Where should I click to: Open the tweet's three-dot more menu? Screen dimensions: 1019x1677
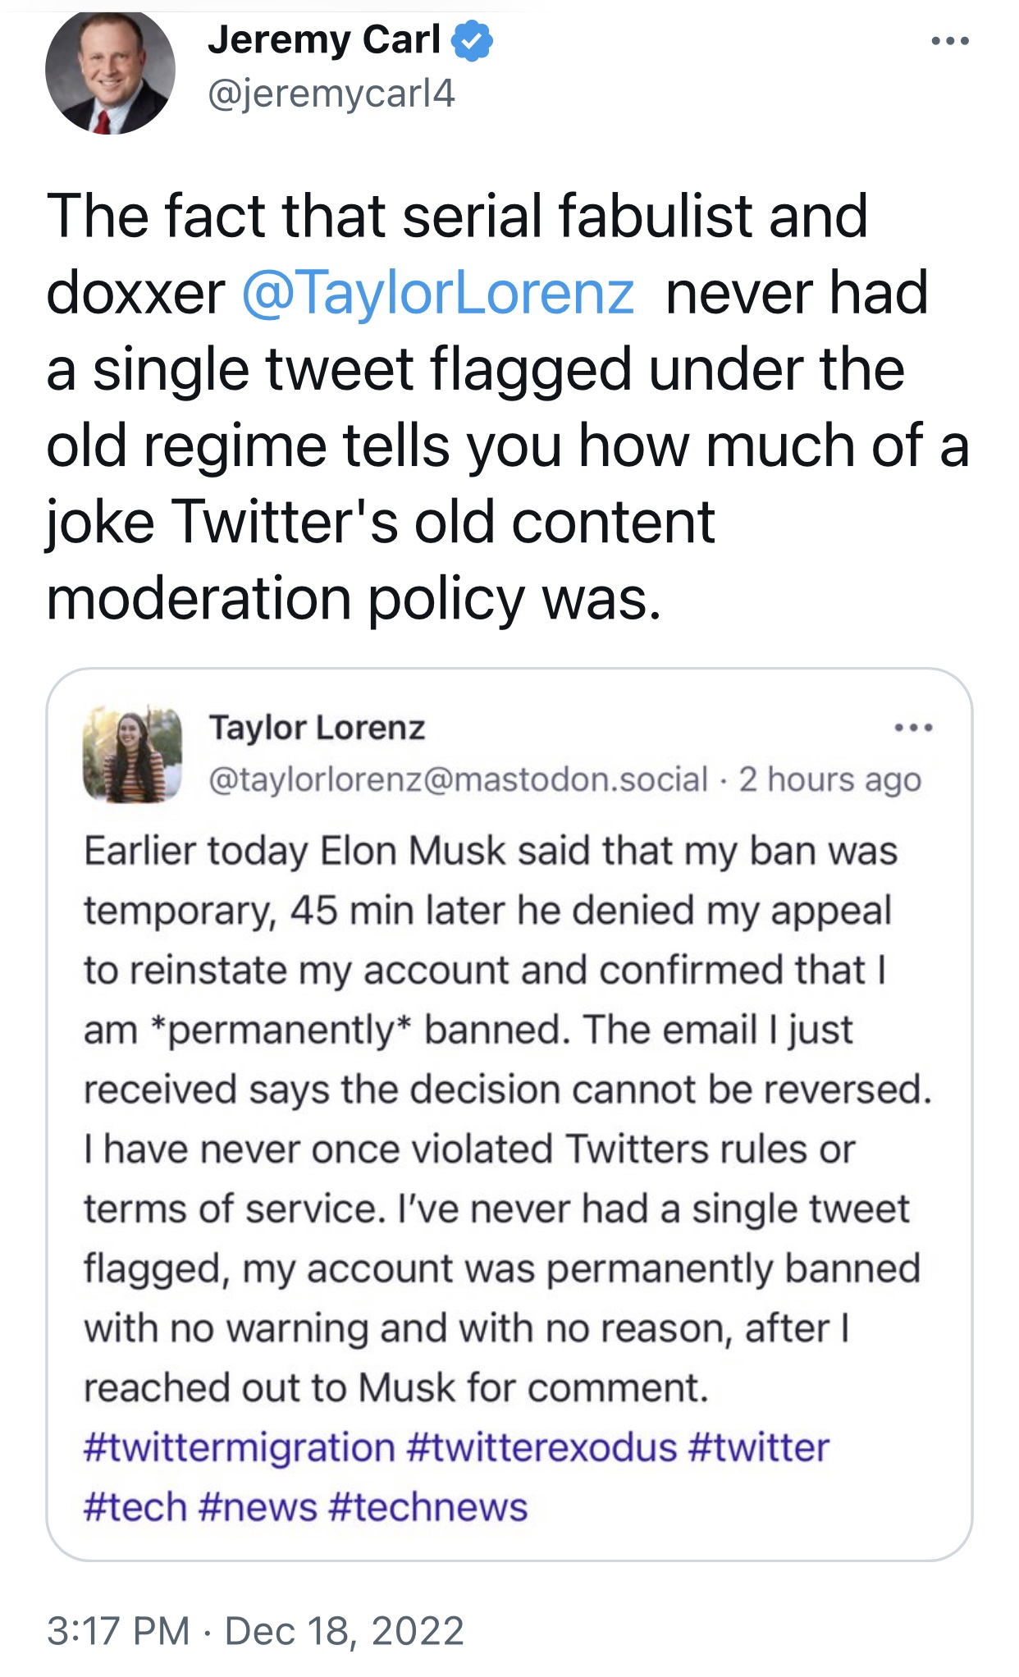tap(950, 41)
